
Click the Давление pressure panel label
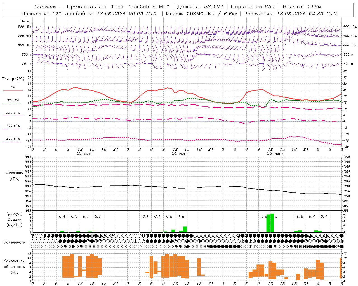[x=15, y=173]
